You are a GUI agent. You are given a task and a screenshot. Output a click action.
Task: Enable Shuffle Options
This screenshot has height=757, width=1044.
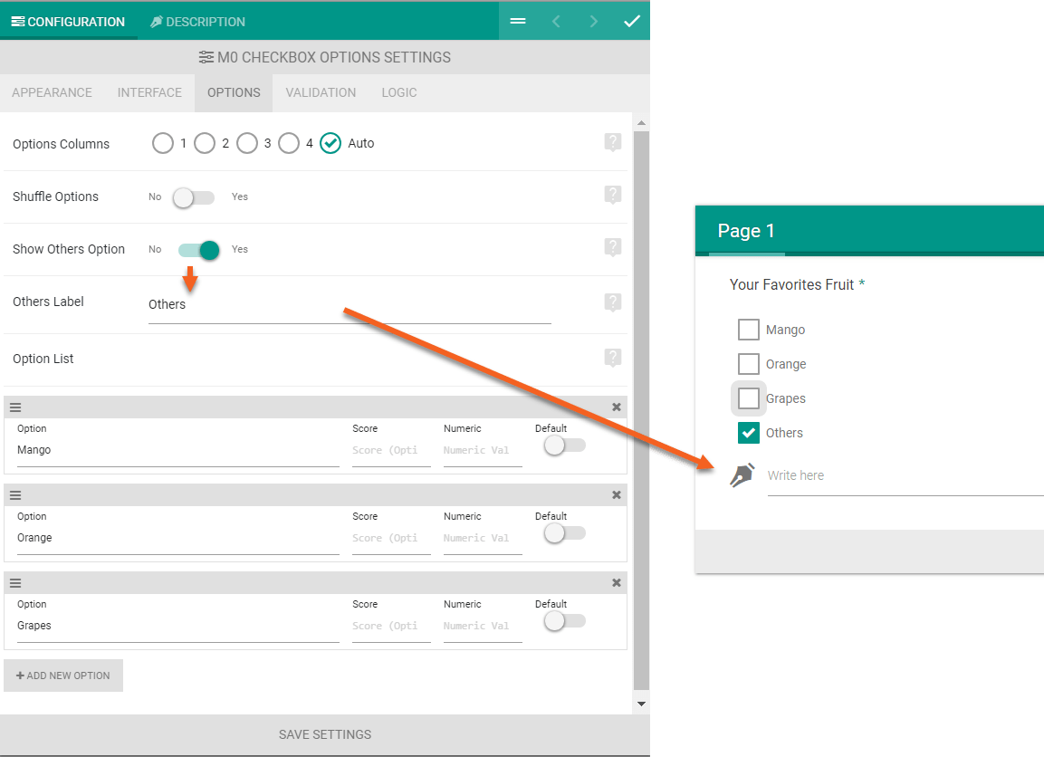click(x=193, y=196)
